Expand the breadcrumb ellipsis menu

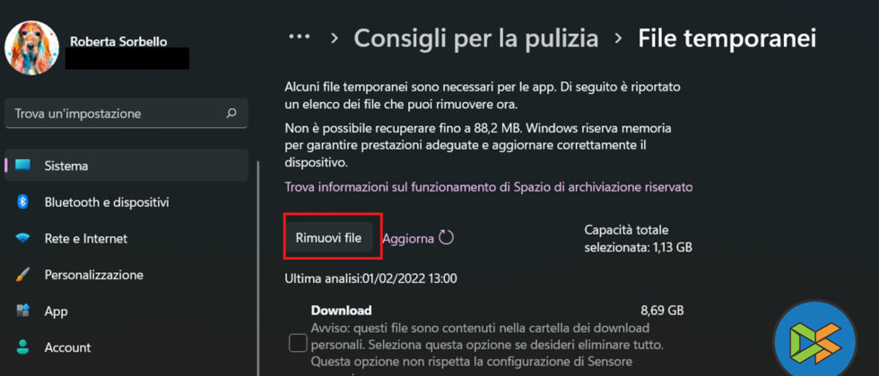tap(299, 38)
